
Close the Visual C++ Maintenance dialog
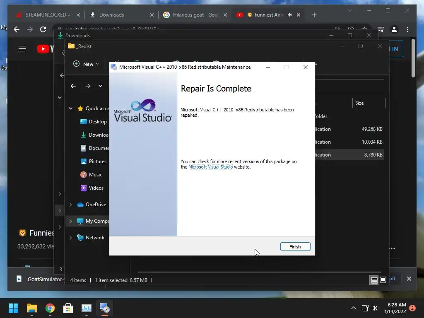[305, 67]
